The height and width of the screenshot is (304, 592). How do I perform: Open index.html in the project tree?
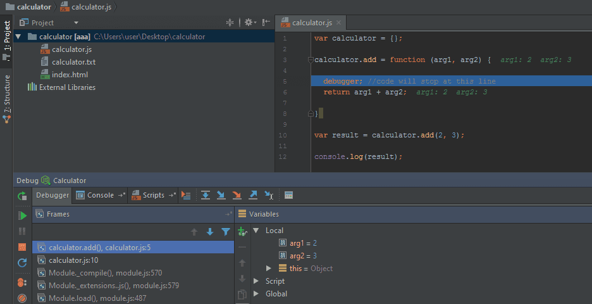(x=64, y=75)
